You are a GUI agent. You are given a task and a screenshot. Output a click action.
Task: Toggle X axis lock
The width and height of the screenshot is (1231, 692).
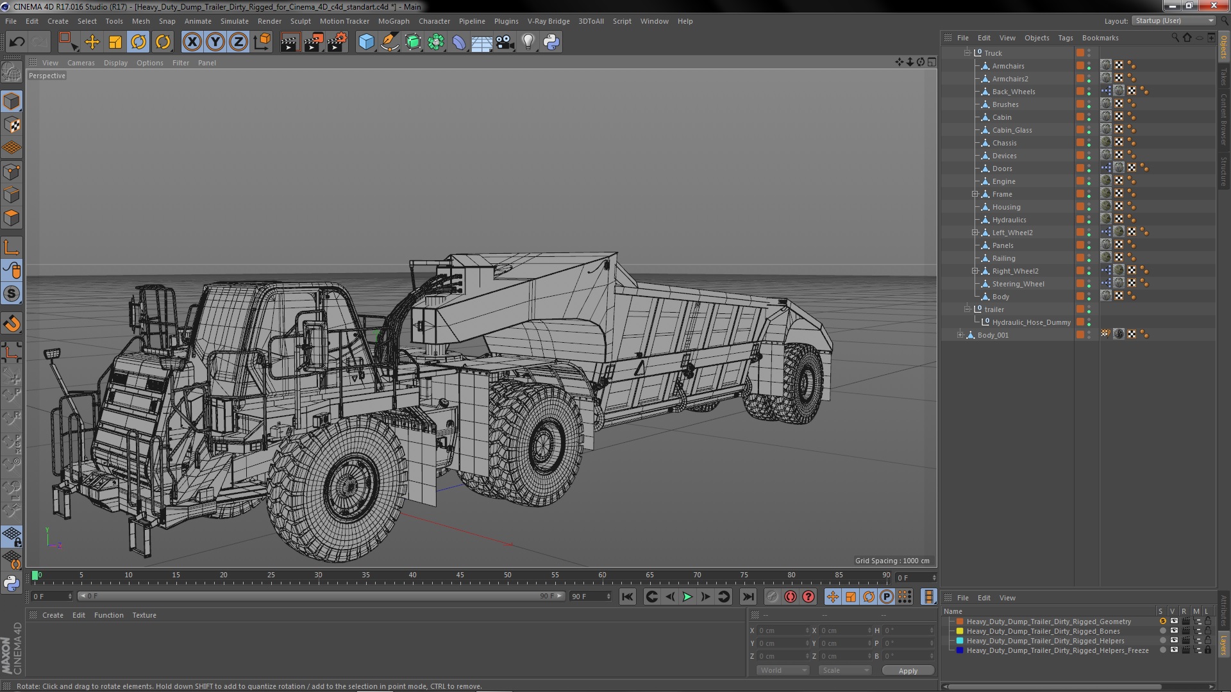point(192,42)
